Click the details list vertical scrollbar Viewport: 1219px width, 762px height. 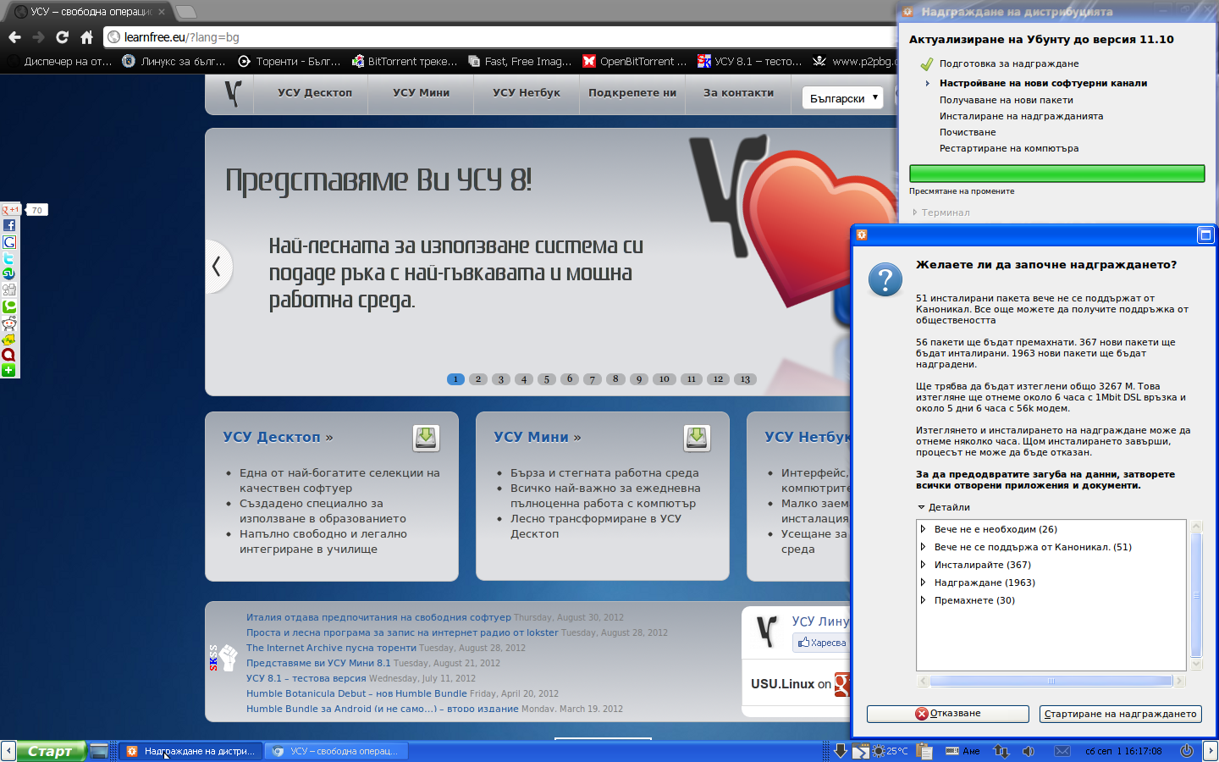pos(1196,594)
